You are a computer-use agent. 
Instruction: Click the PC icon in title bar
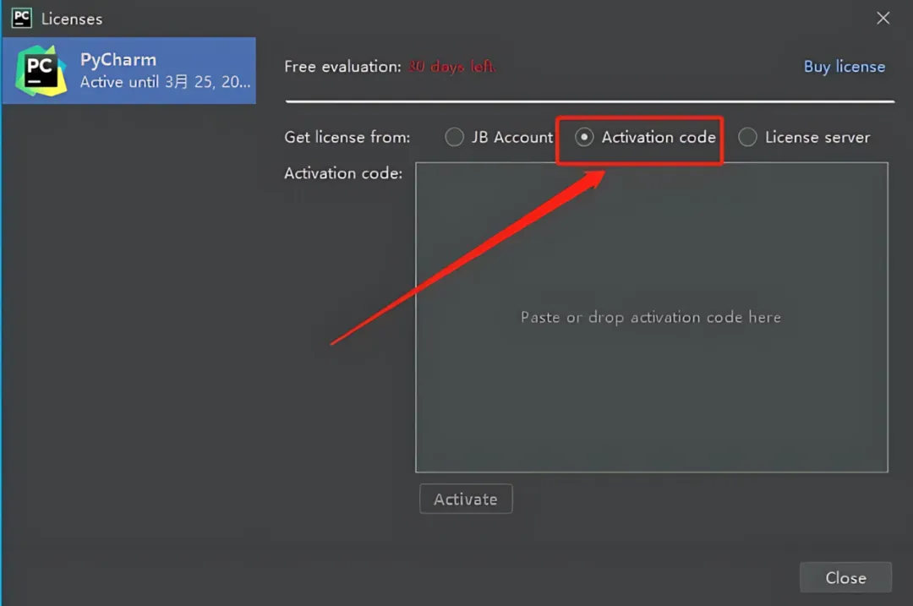[21, 18]
